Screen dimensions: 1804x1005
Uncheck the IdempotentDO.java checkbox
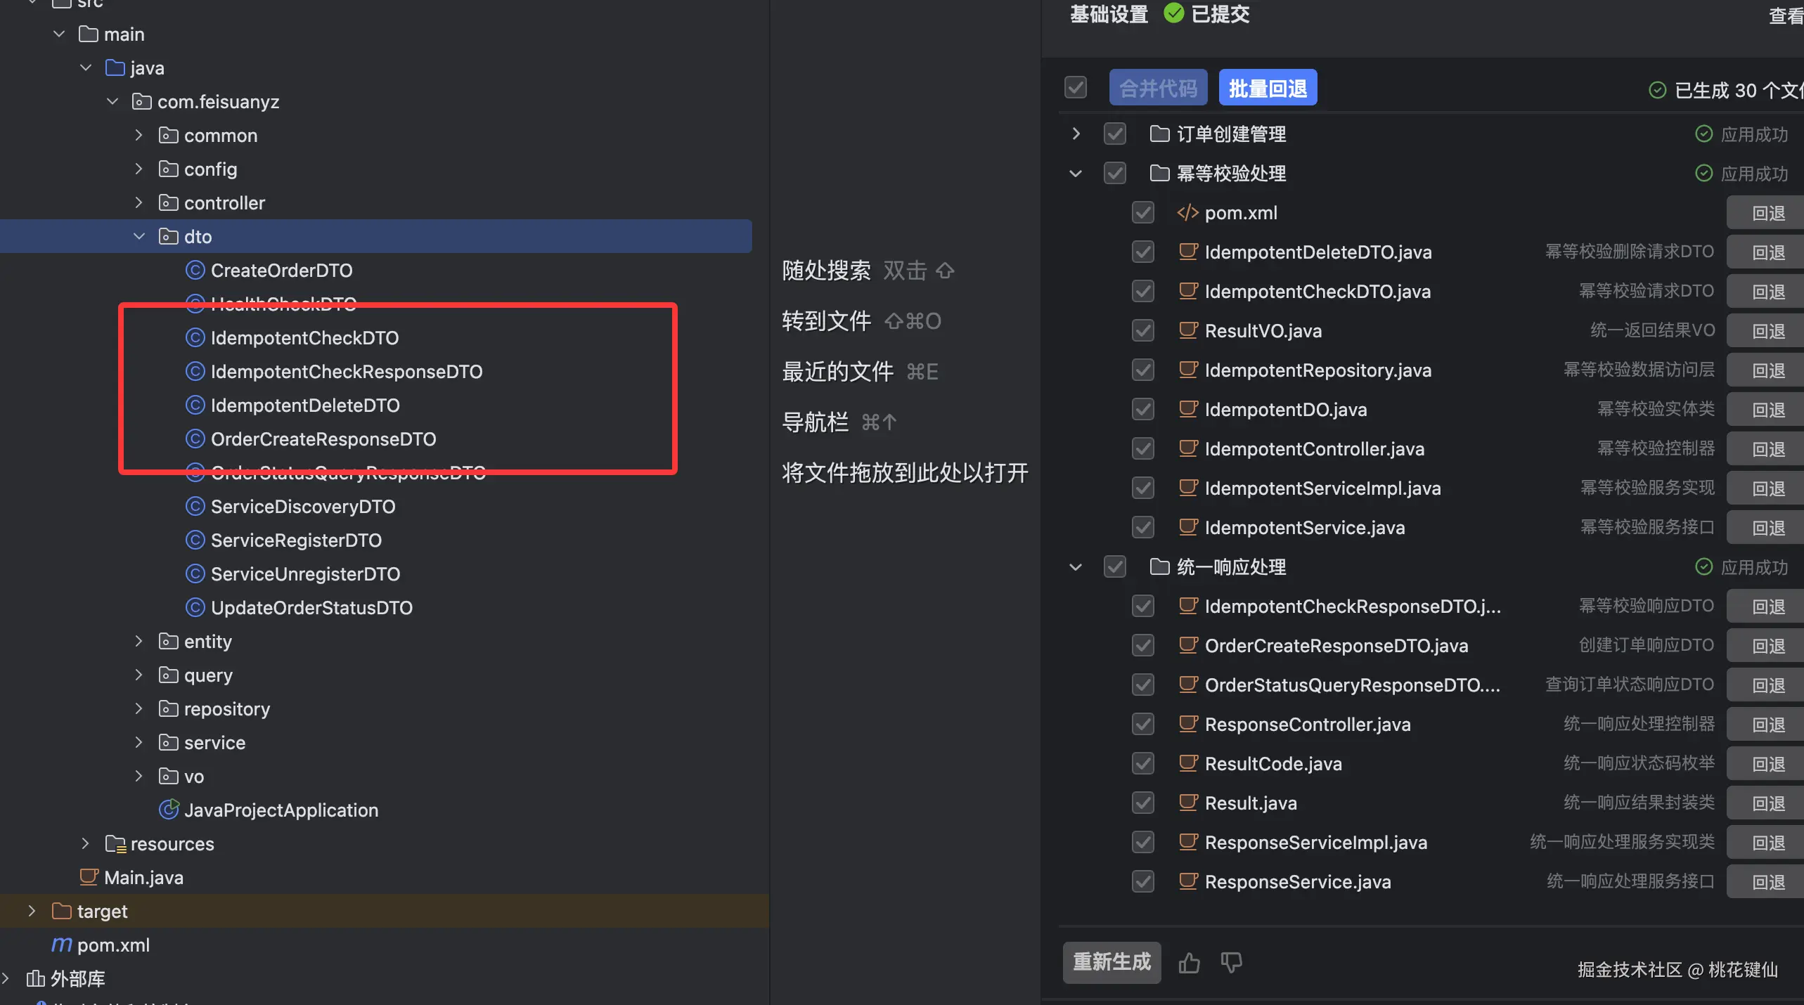pyautogui.click(x=1143, y=409)
